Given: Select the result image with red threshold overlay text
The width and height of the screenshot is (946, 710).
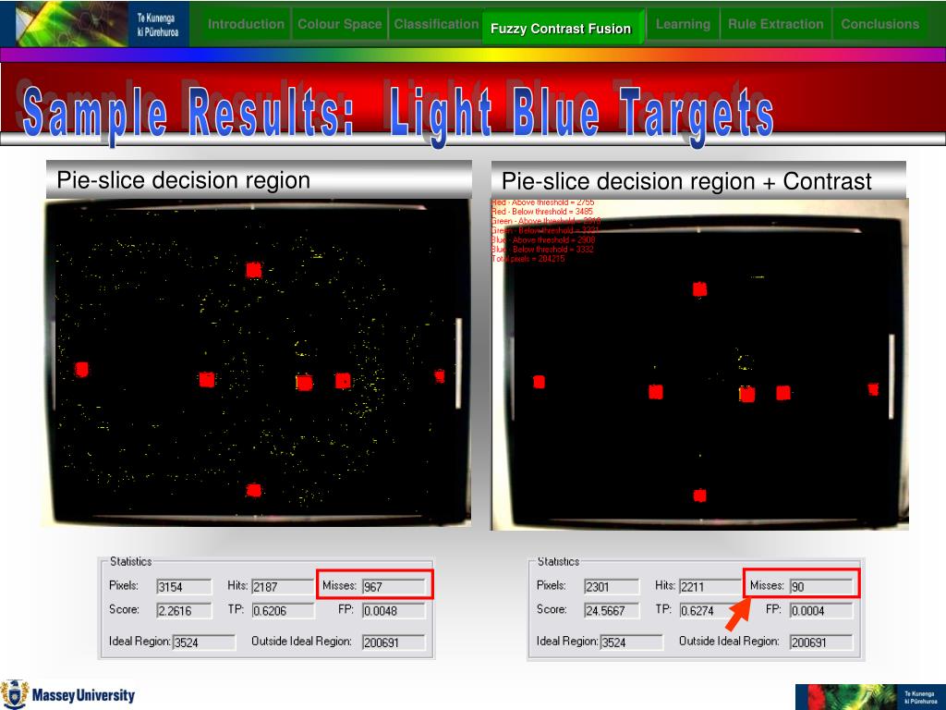Looking at the screenshot, I should pyautogui.click(x=700, y=364).
